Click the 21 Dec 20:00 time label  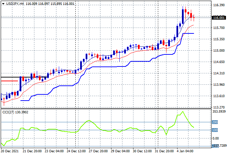click(x=32, y=151)
